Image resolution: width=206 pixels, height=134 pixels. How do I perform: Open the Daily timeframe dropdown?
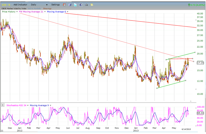[39, 5]
